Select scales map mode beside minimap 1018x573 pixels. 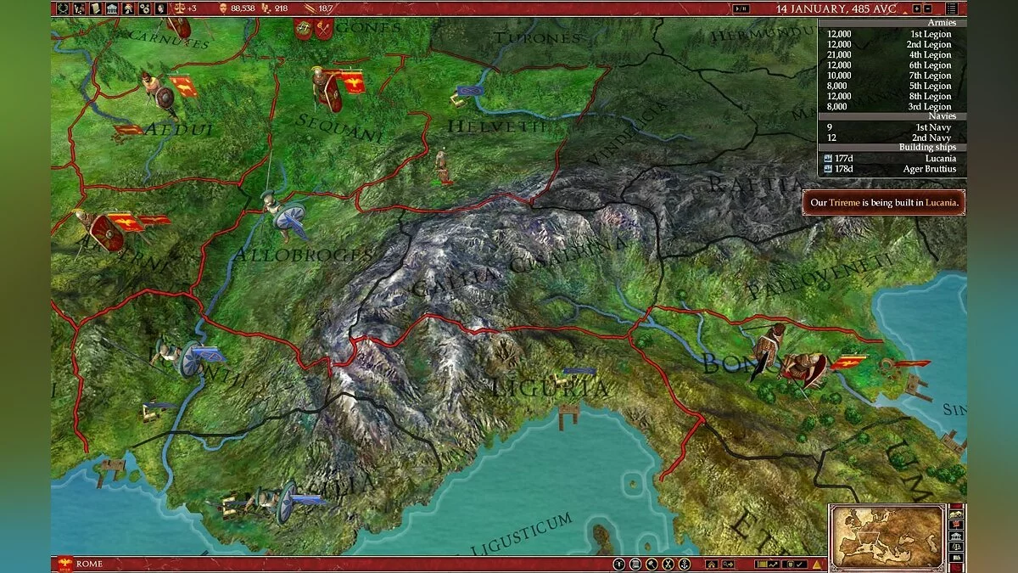[x=956, y=547]
